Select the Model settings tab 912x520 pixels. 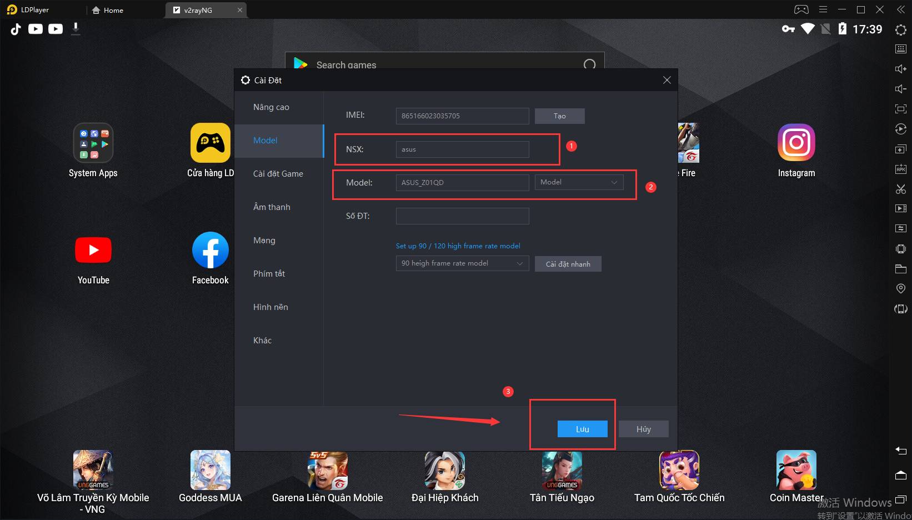[279, 141]
